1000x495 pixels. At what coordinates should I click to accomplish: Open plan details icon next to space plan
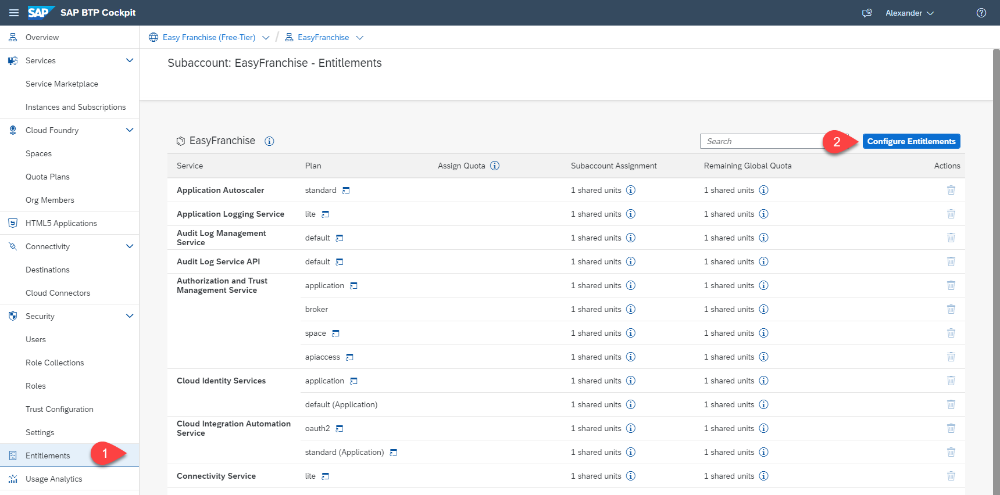[x=335, y=333]
